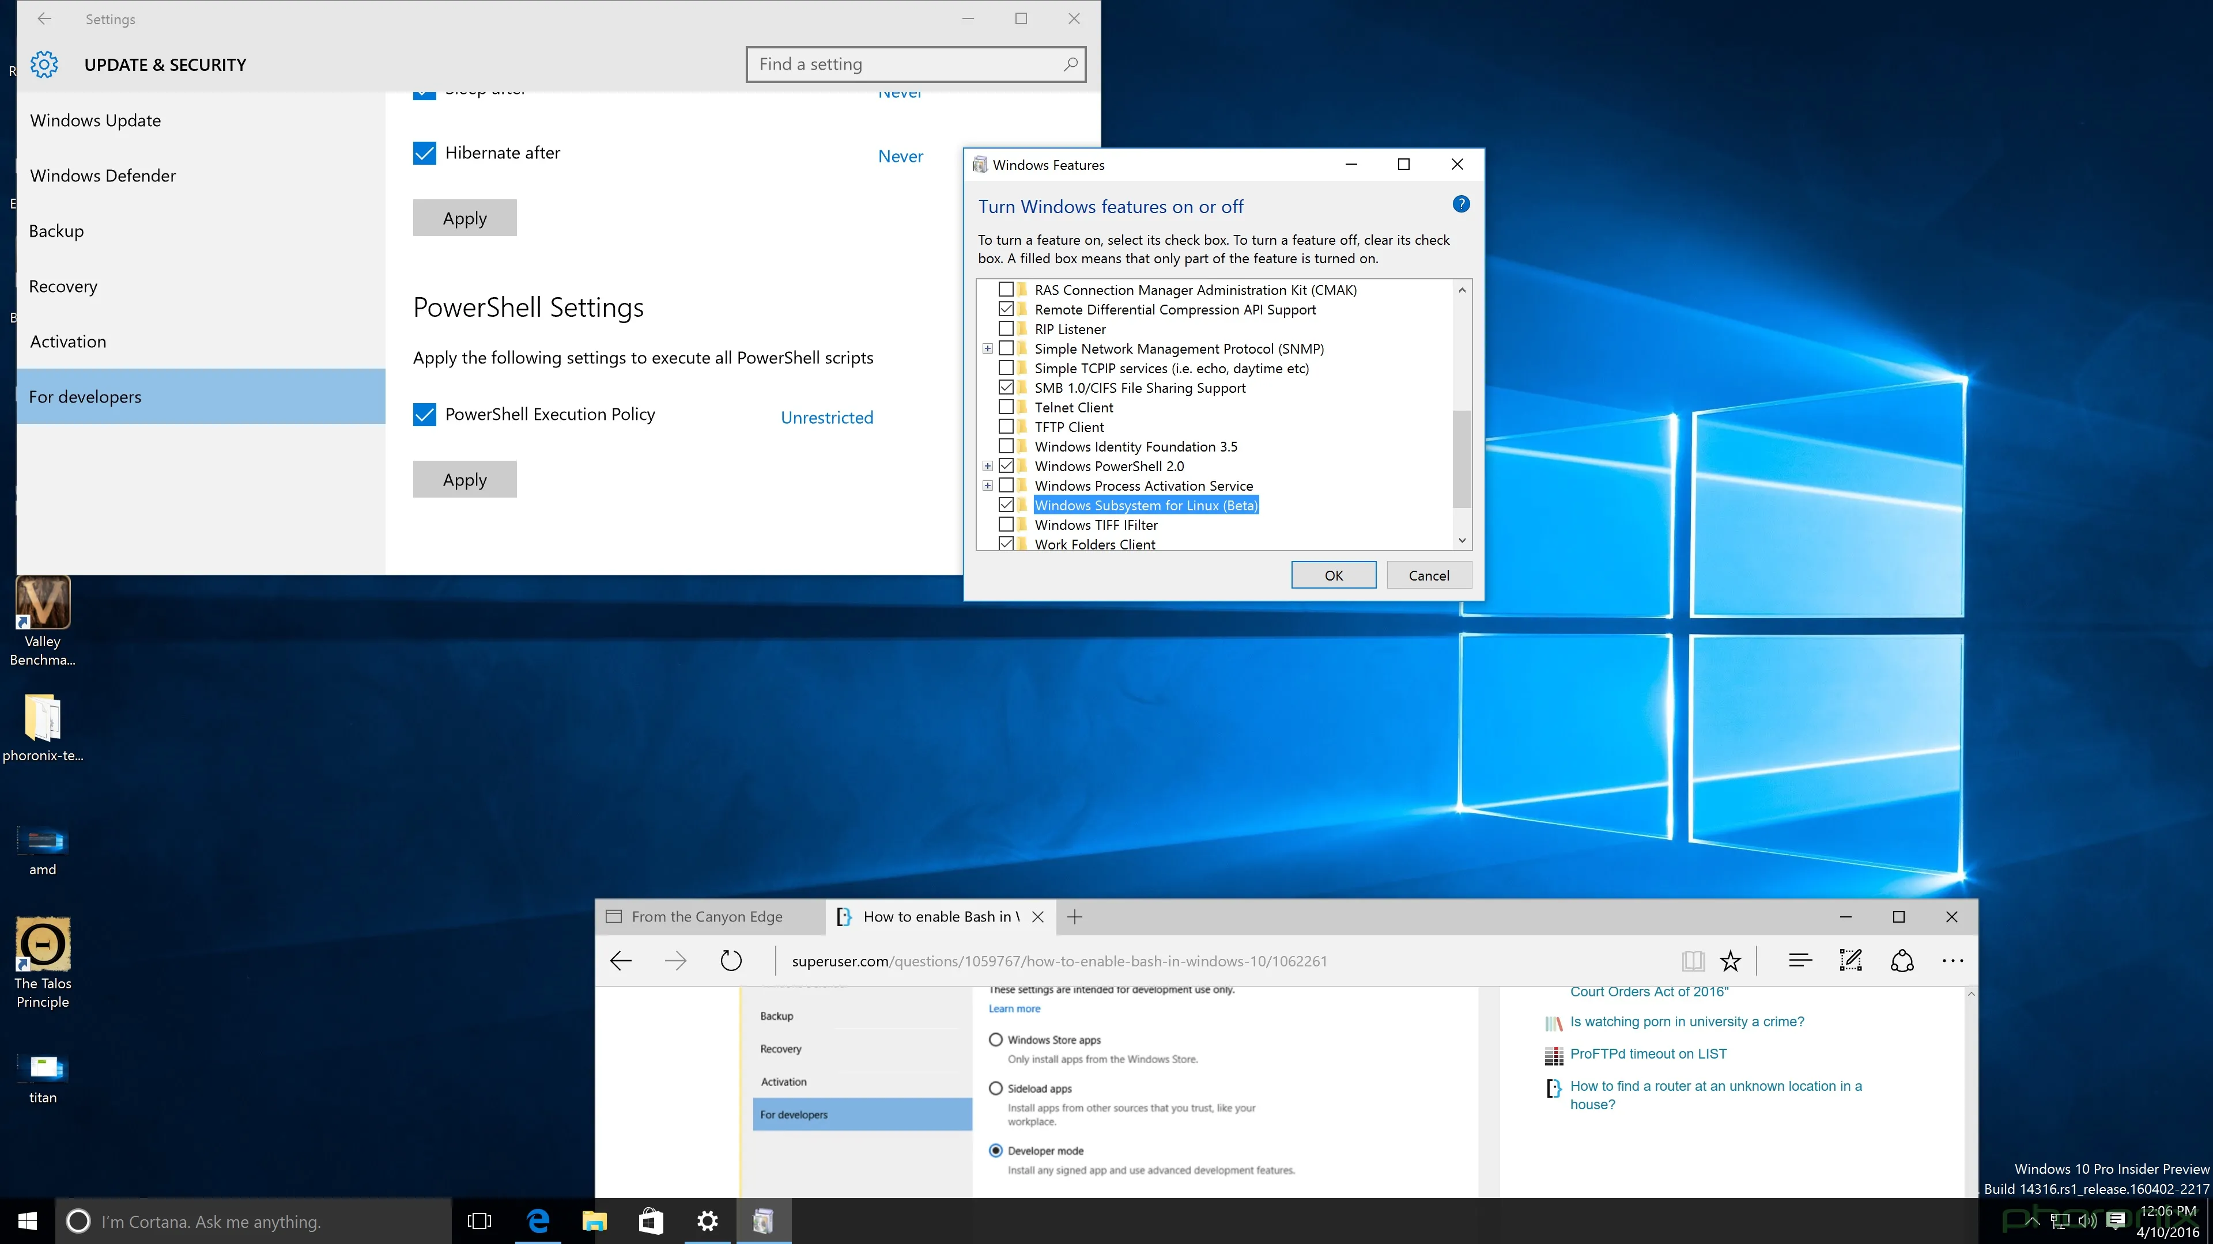Select Developer mode radio button in Edge
Screen dimensions: 2213x1244
click(x=996, y=1151)
